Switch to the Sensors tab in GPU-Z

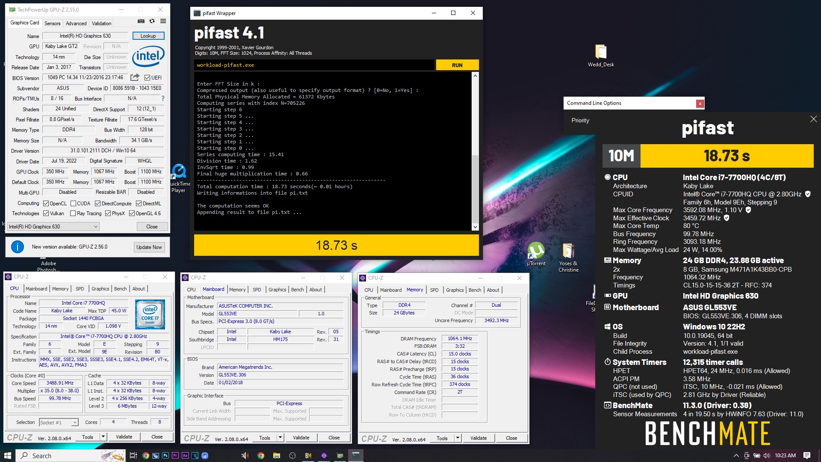(52, 23)
